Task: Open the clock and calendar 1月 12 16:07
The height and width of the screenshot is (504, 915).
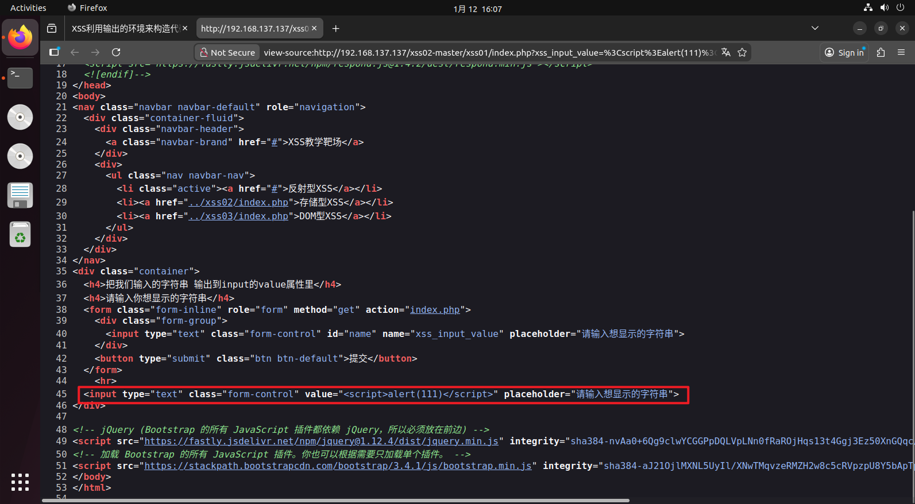Action: point(477,9)
